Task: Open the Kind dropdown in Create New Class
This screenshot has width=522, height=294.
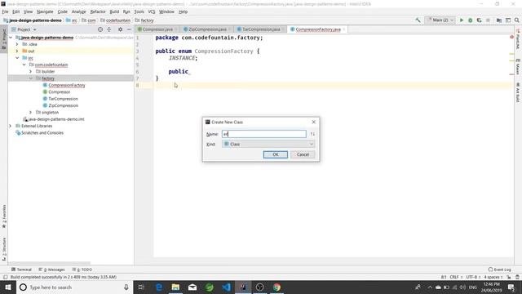Action: (268, 144)
